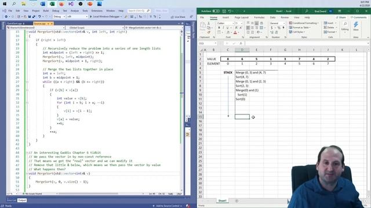
Task: Click Comma Style icon in Excel
Action: (x=283, y=28)
